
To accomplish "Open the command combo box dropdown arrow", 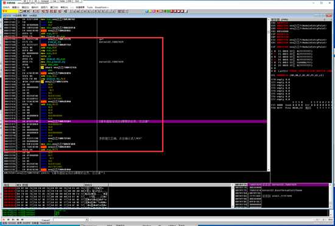I will (x=86, y=219).
